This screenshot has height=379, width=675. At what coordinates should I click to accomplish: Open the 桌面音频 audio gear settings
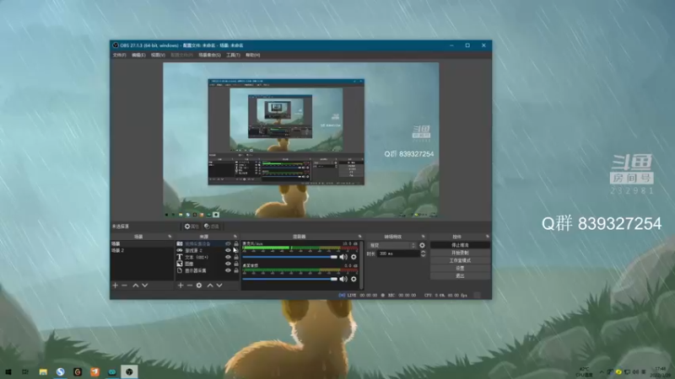pyautogui.click(x=354, y=279)
